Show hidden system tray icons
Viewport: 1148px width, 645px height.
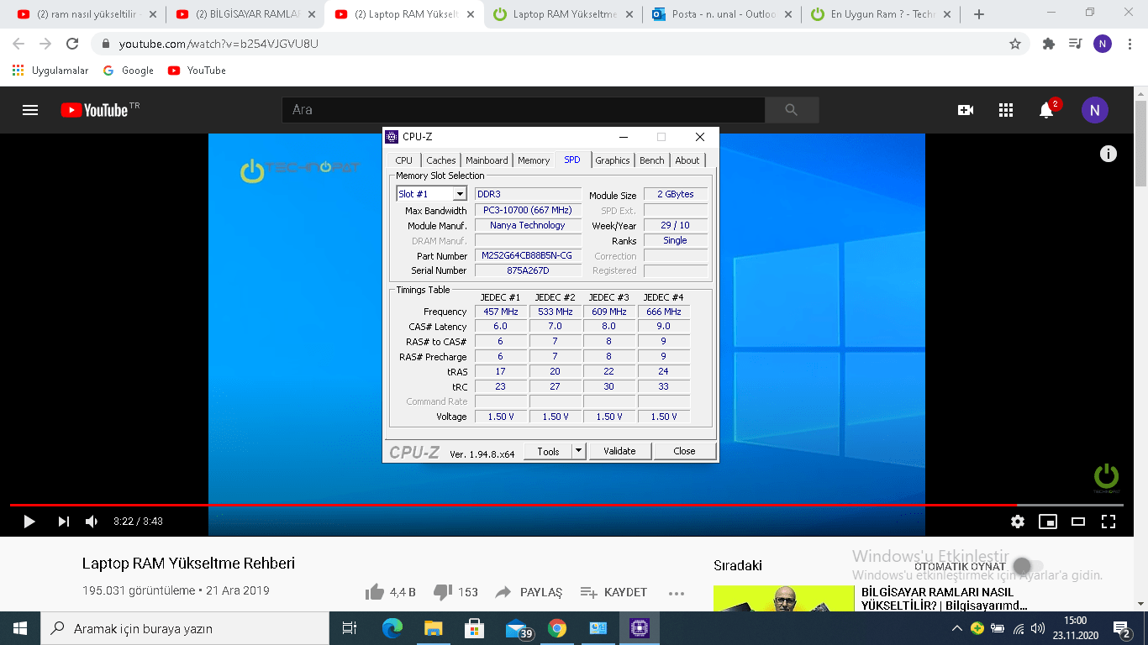957,628
